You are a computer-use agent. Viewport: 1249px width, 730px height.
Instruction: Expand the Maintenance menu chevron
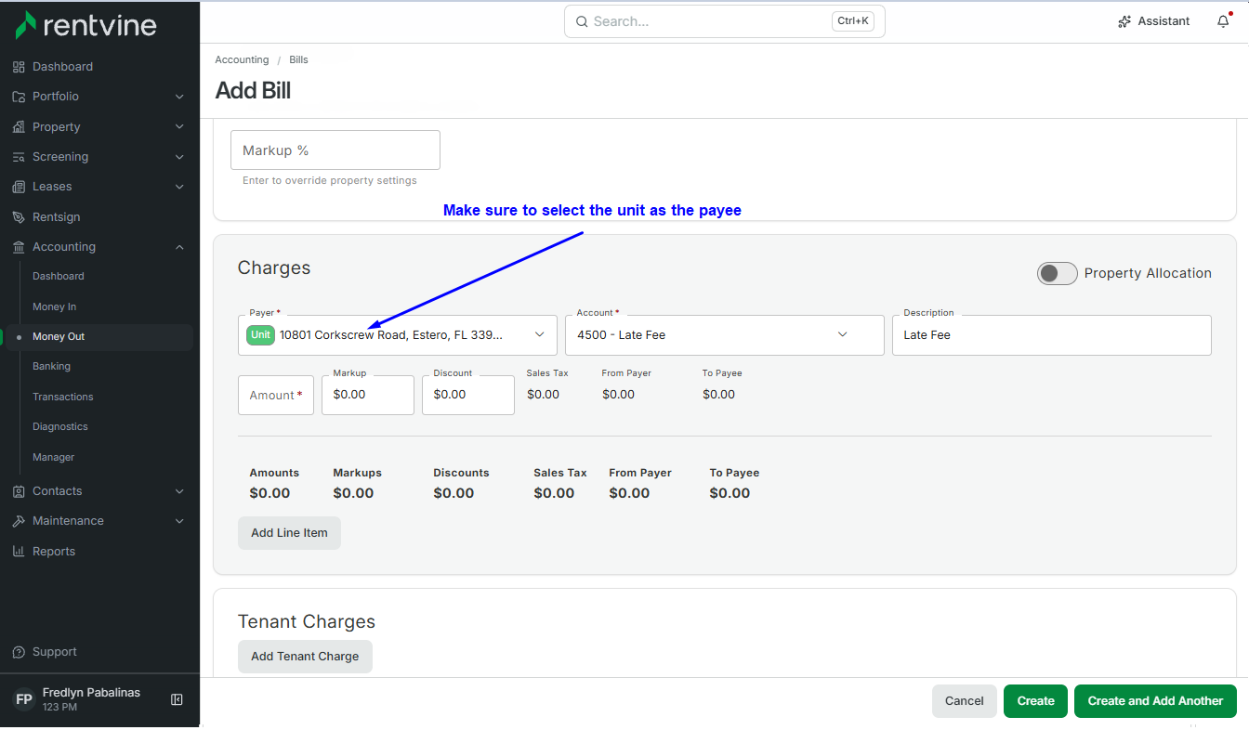tap(179, 521)
